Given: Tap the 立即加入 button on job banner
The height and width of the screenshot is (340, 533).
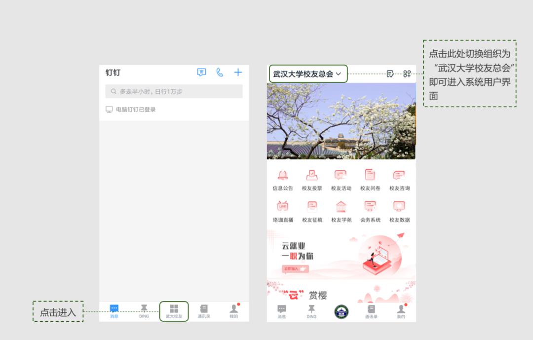Looking at the screenshot, I should [x=295, y=269].
